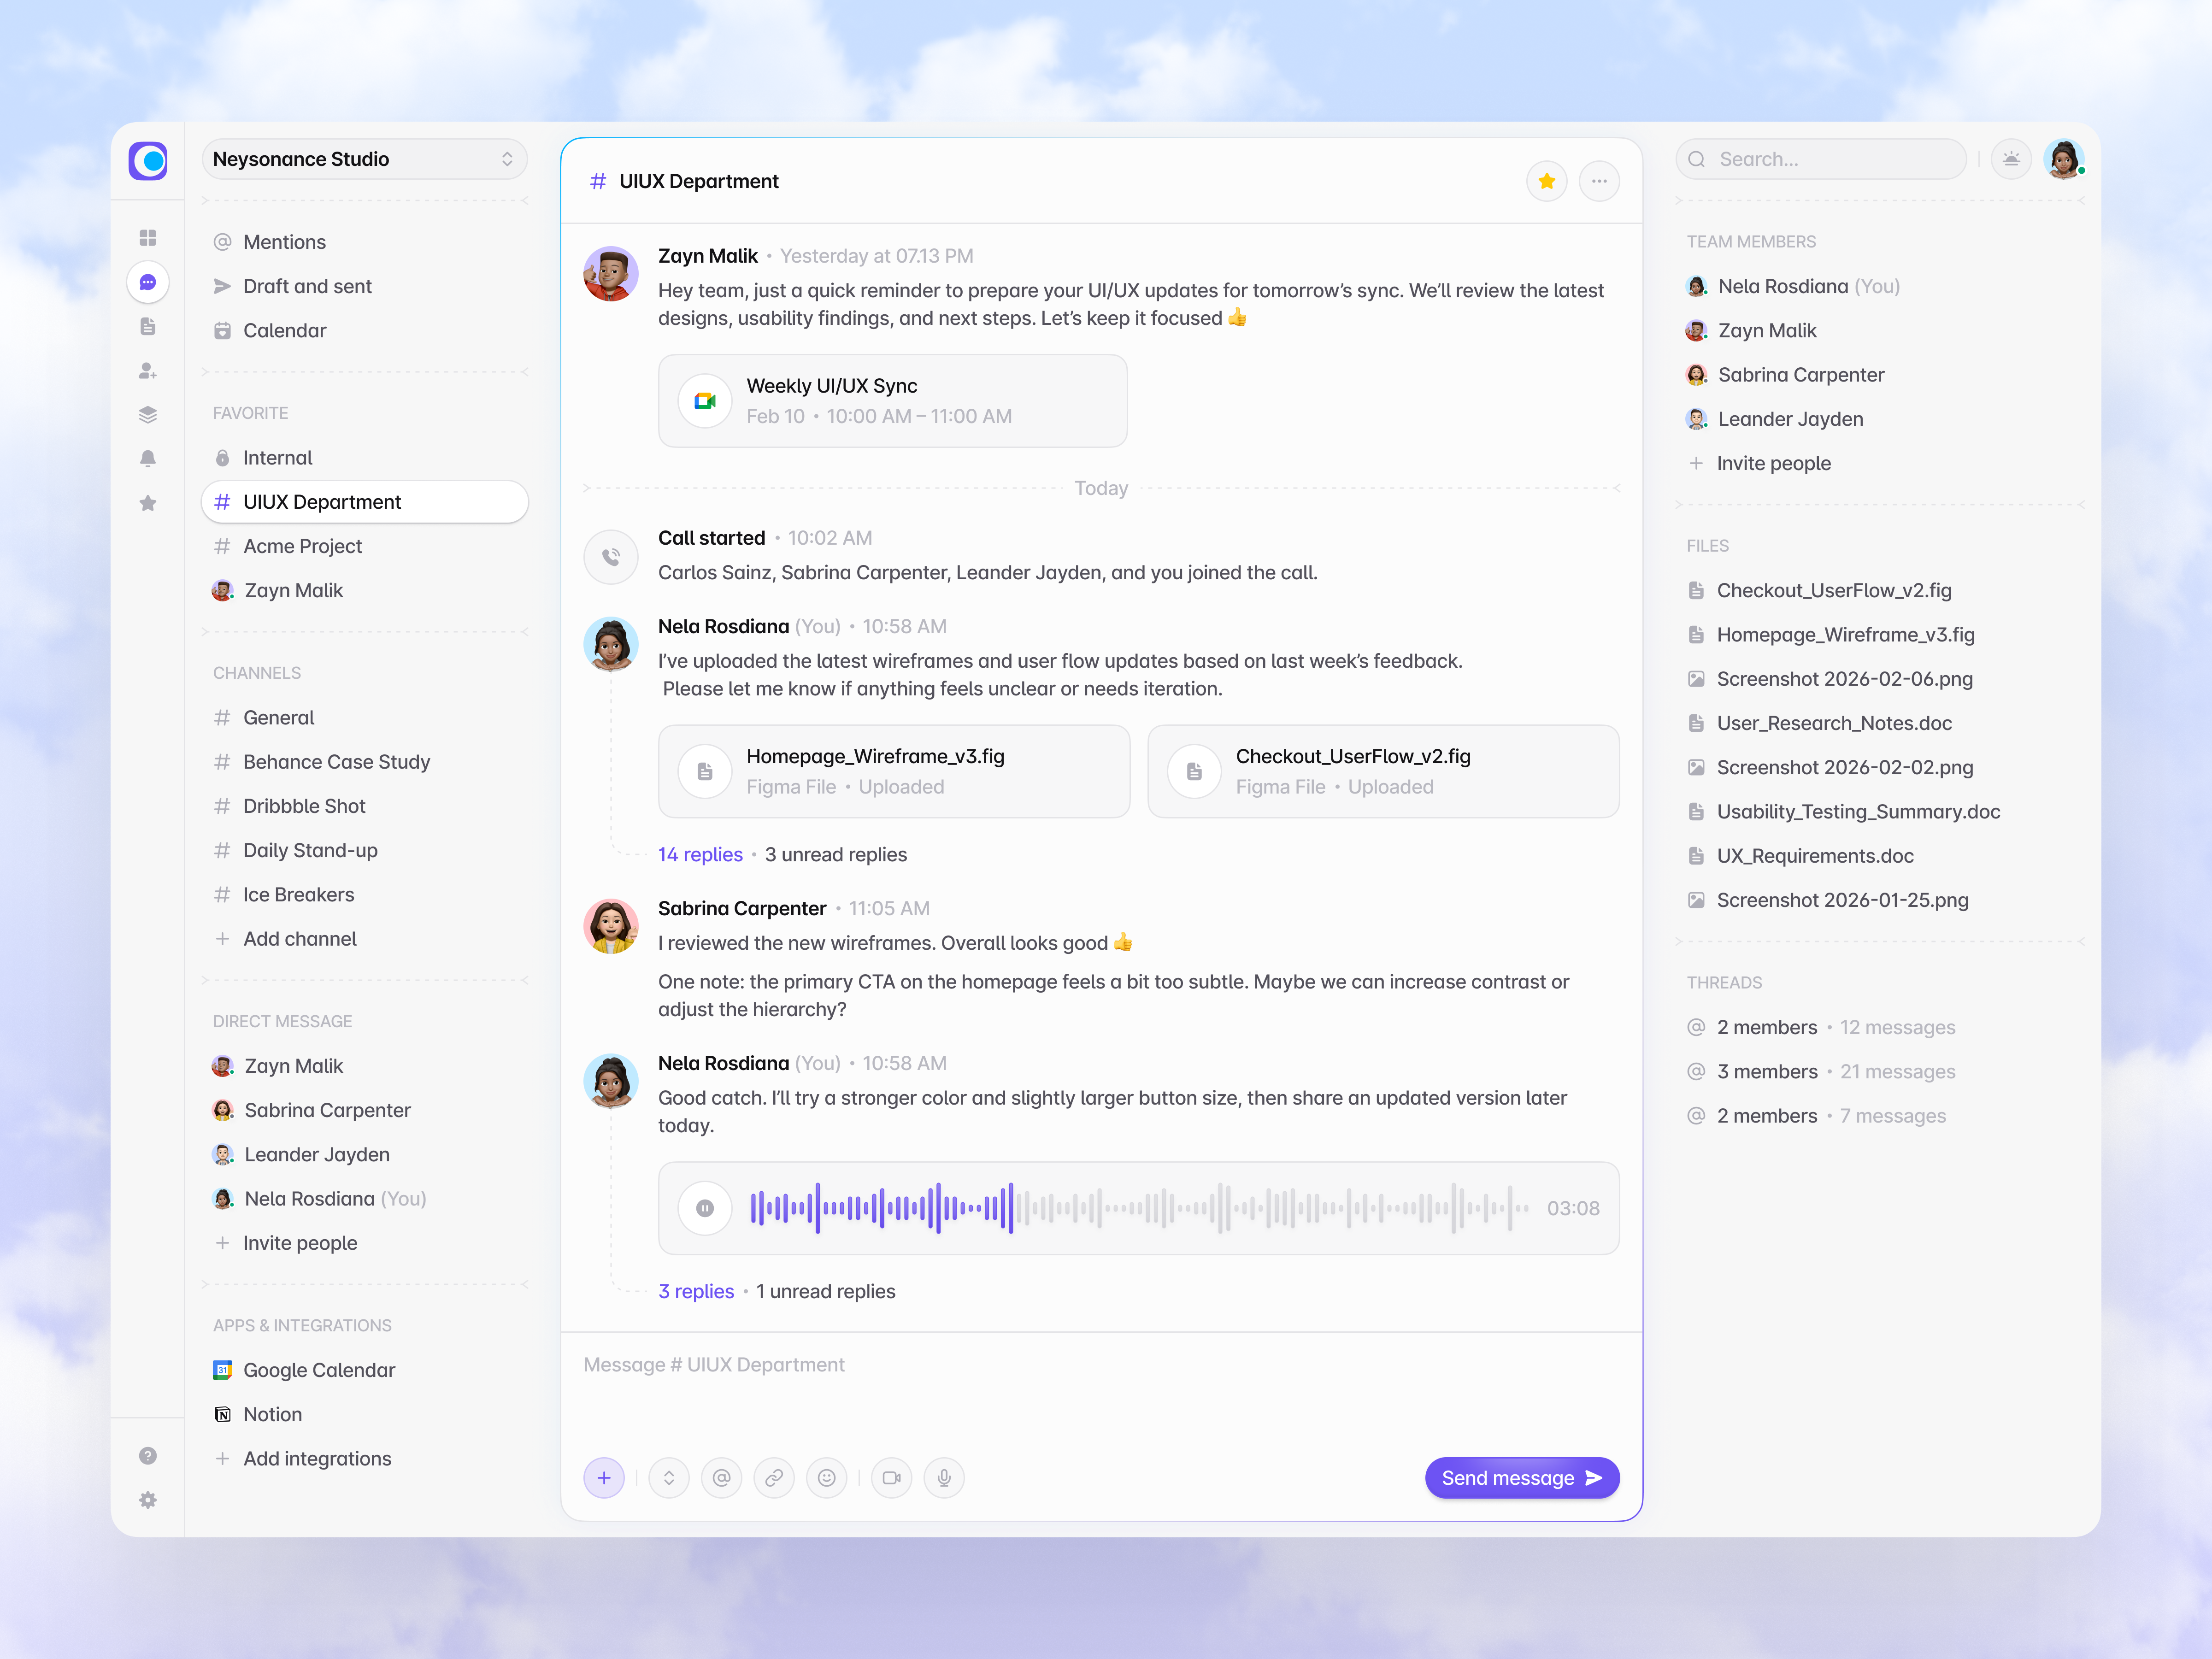The height and width of the screenshot is (1659, 2212).
Task: Seek within the voice message waveform
Action: pyautogui.click(x=1139, y=1208)
